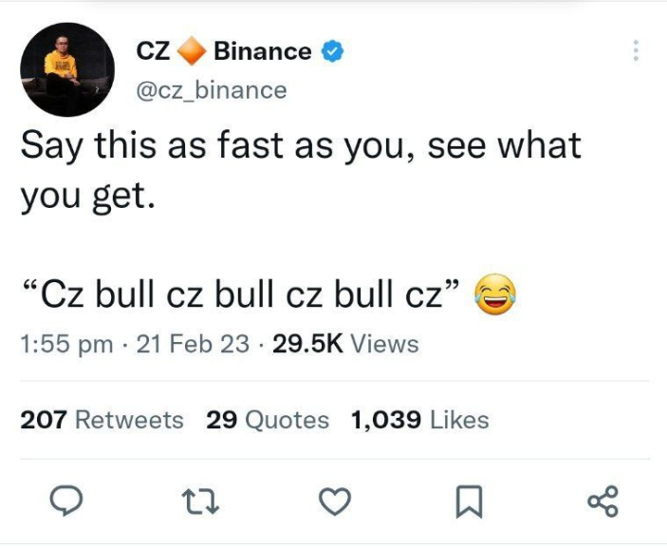This screenshot has height=549, width=667.
Task: Show the 1,039 Likes list
Action: tap(419, 420)
